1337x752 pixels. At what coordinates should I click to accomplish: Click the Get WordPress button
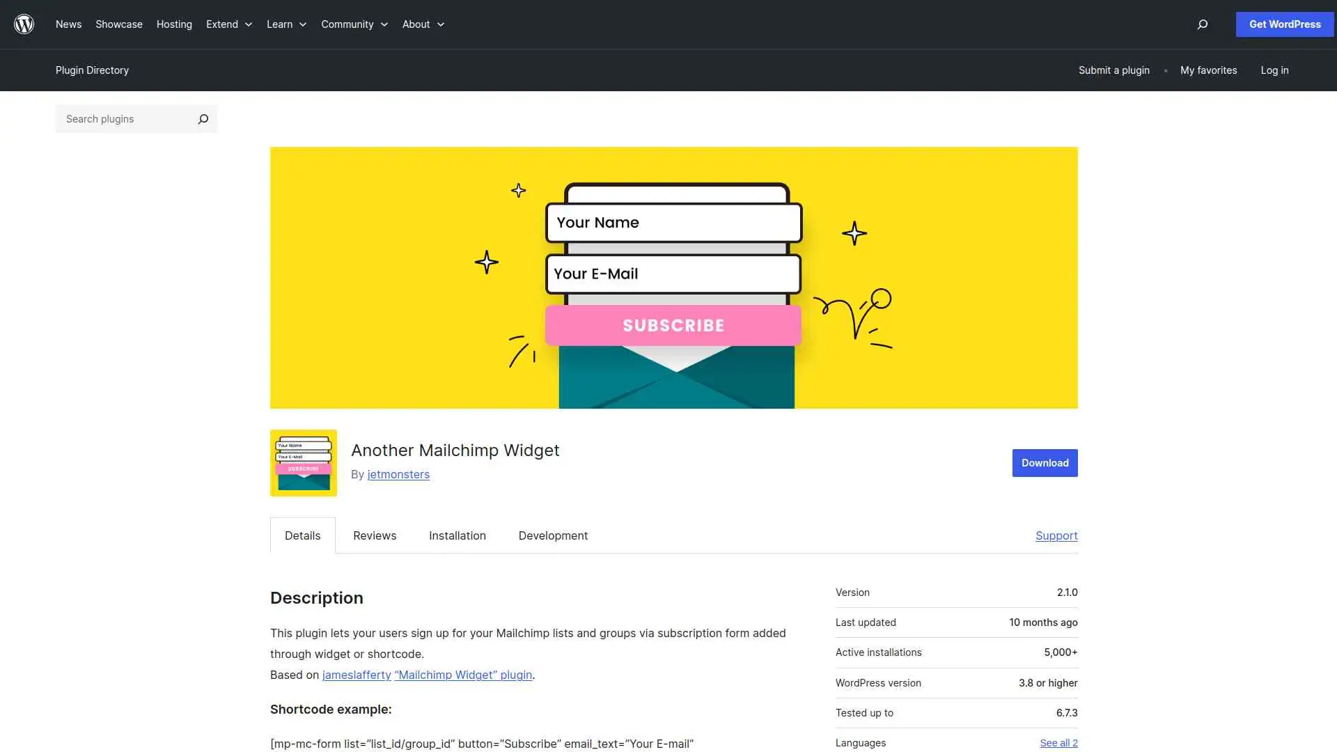click(x=1283, y=24)
